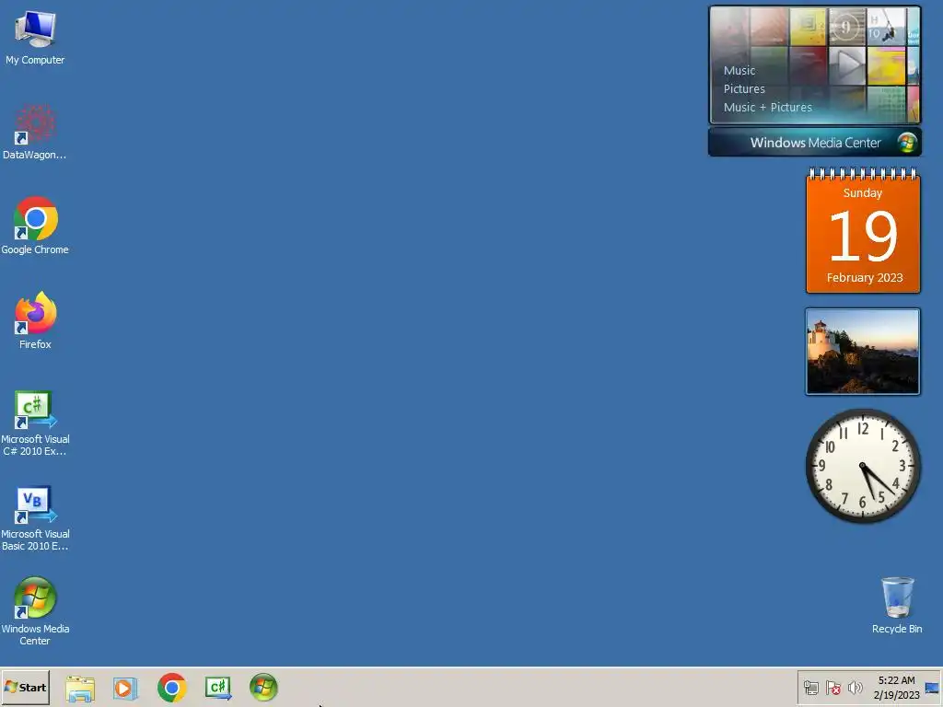Open Visual C# from the taskbar
This screenshot has width=943, height=707.
coord(217,688)
